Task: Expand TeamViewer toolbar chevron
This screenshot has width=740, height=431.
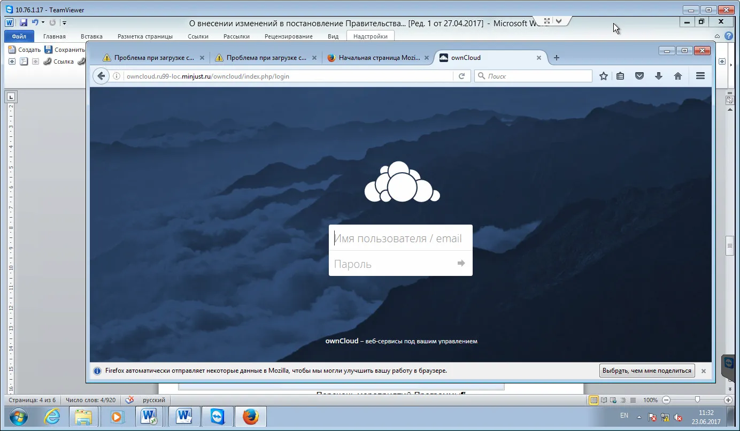Action: (x=559, y=21)
